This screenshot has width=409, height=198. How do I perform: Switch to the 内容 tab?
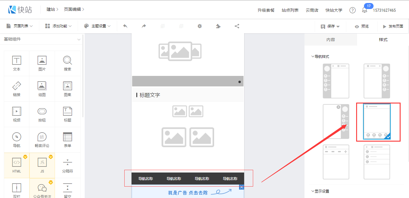pos(331,40)
